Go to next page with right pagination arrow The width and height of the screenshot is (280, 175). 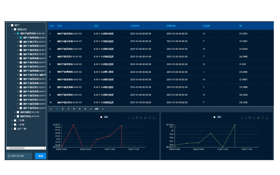pos(103,109)
